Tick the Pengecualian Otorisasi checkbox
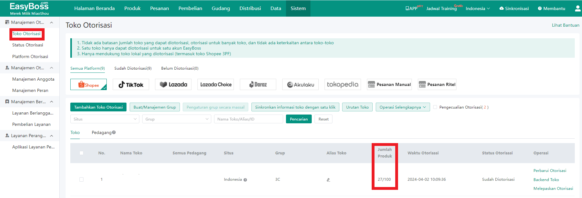Image resolution: width=582 pixels, height=198 pixels. click(435, 107)
